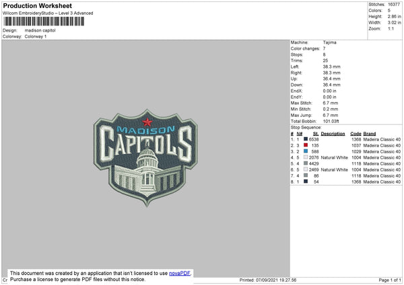Image resolution: width=404 pixels, height=285 pixels.
Task: Click the Production Worksheet title
Action: (37, 6)
